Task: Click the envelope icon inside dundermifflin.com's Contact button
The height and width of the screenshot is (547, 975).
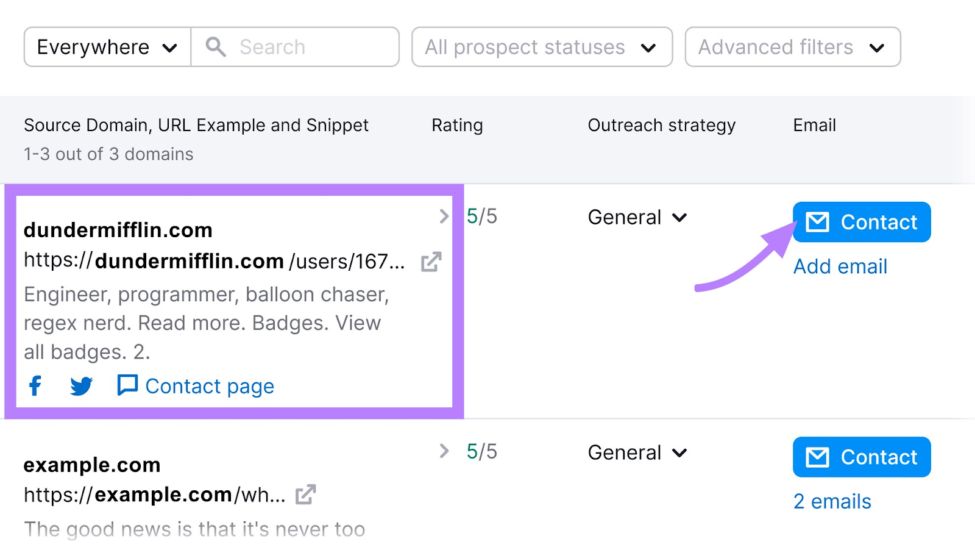Action: click(818, 222)
